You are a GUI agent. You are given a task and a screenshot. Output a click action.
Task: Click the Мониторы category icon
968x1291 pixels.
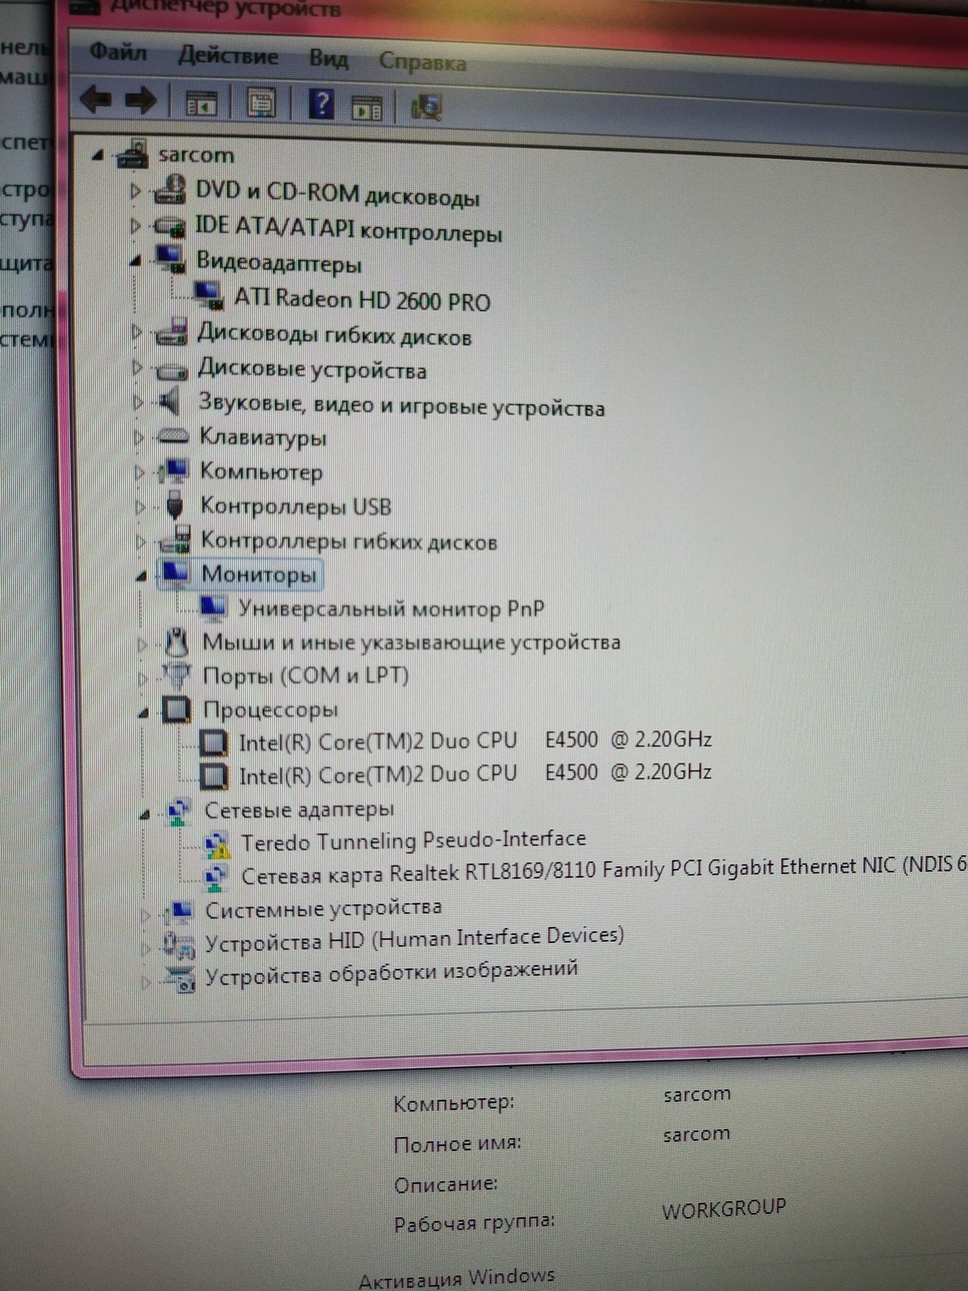pyautogui.click(x=176, y=573)
